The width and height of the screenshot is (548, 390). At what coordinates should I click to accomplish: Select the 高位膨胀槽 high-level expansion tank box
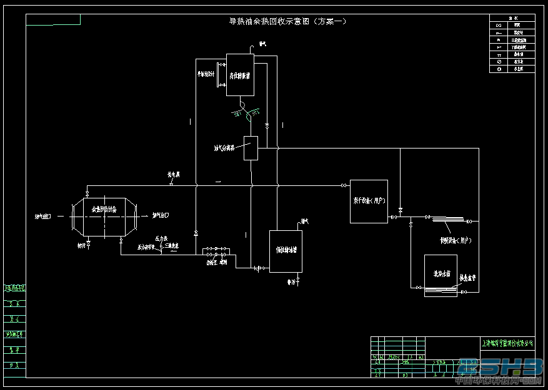pyautogui.click(x=240, y=75)
